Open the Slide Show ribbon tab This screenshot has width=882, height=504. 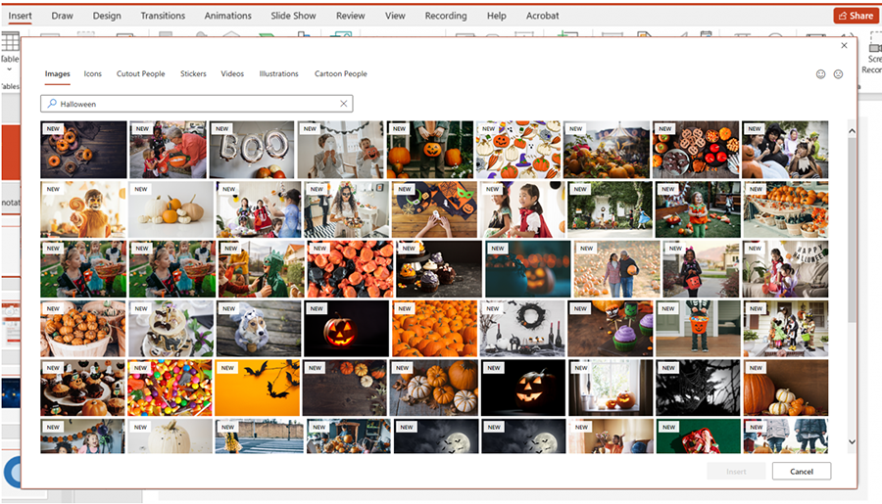293,16
